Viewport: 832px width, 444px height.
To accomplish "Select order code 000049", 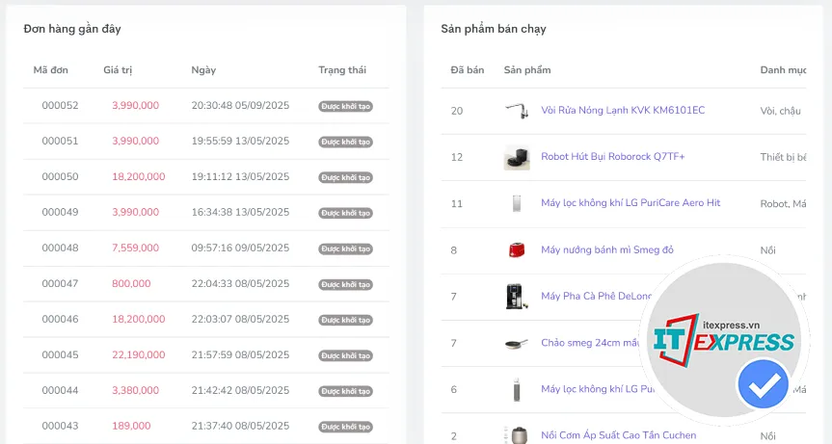I will (x=60, y=212).
